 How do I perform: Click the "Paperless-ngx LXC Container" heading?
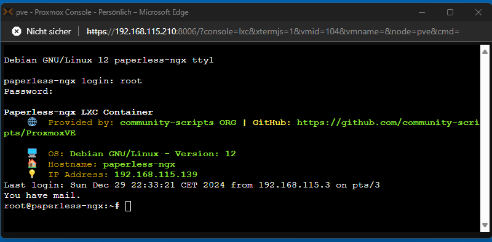pyautogui.click(x=79, y=112)
